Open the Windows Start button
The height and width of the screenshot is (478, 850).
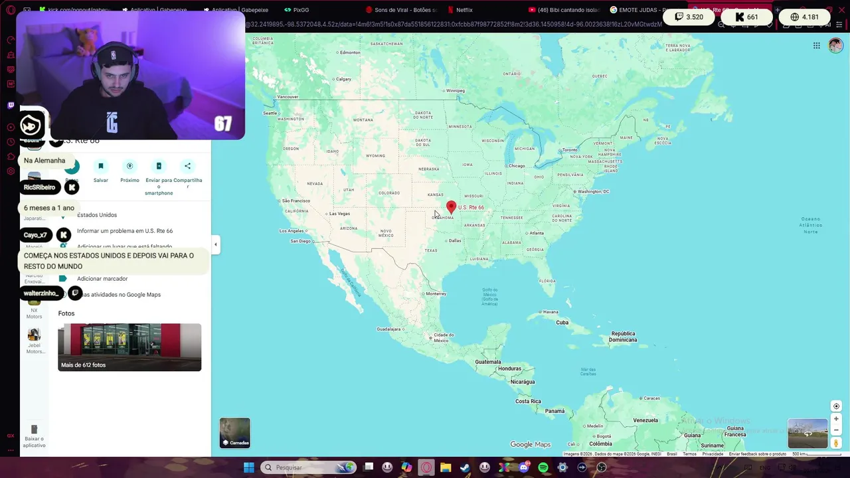point(248,467)
